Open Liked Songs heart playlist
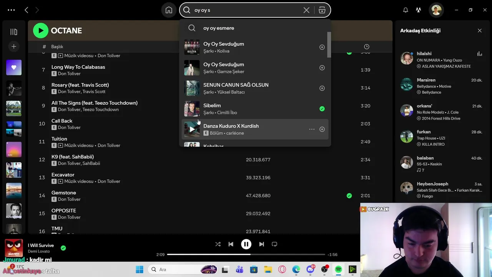492x277 pixels. pos(14,67)
